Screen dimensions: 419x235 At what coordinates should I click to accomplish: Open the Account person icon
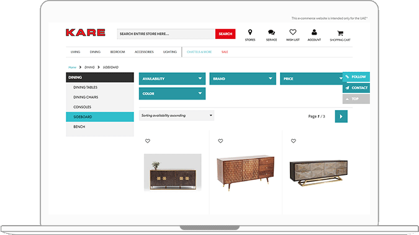(x=314, y=32)
